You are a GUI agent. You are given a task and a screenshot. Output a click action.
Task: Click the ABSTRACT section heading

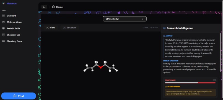click(169, 36)
